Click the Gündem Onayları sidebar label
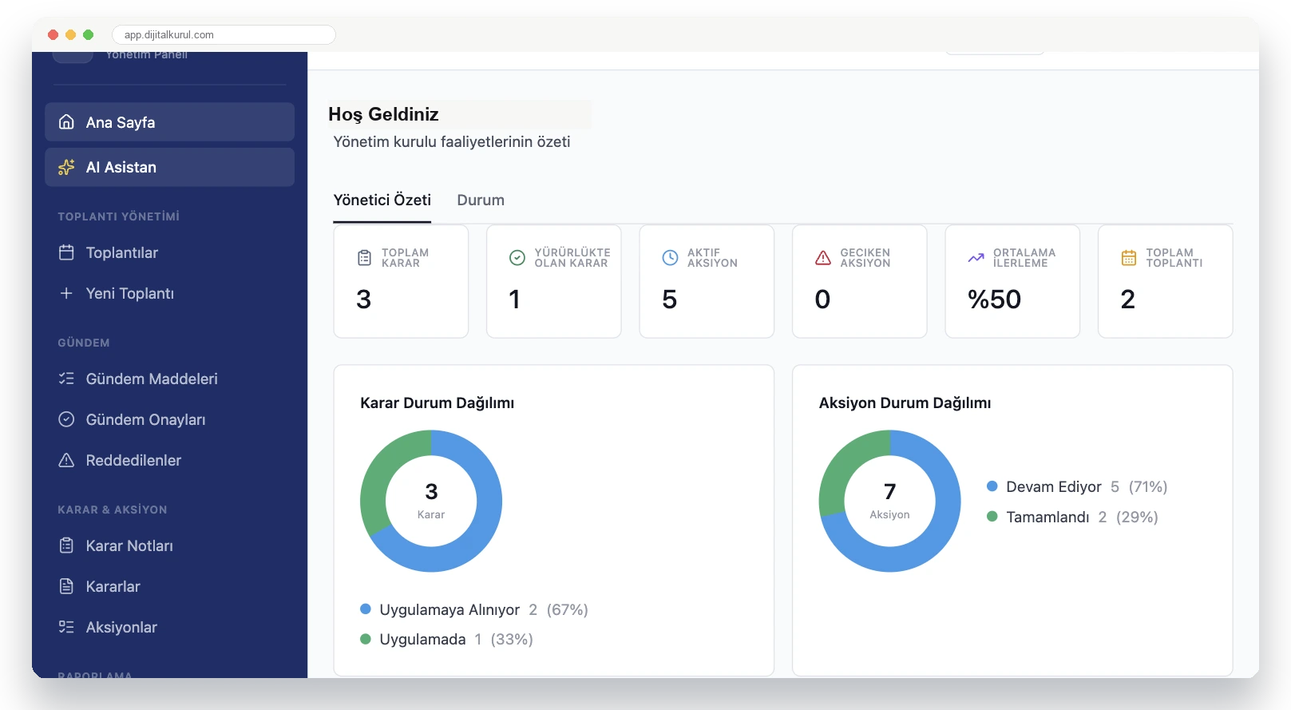Viewport: 1291px width, 710px height. coord(146,419)
